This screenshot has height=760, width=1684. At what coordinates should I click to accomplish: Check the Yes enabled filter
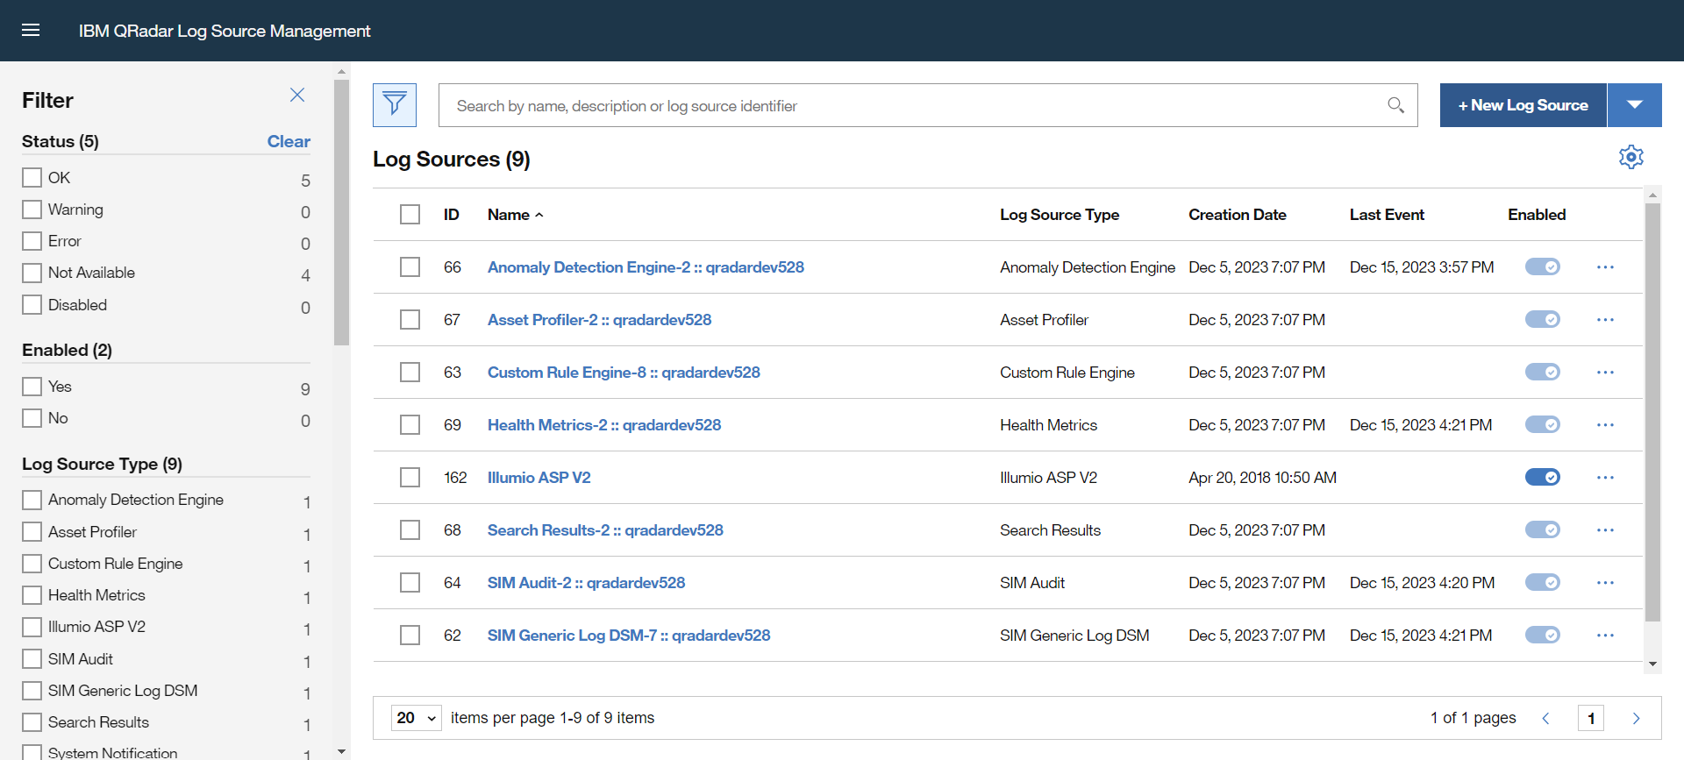(x=32, y=387)
